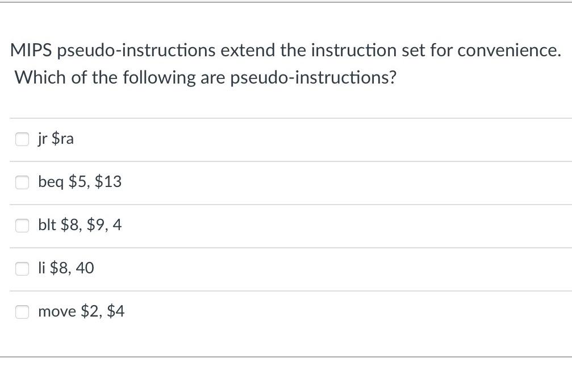Screen dimensions: 572x366
Task: Click the 'beq $5, $13' answer text
Action: click(x=80, y=182)
